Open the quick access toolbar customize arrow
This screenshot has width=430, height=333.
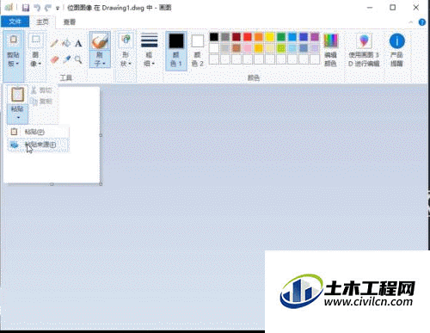pyautogui.click(x=58, y=9)
